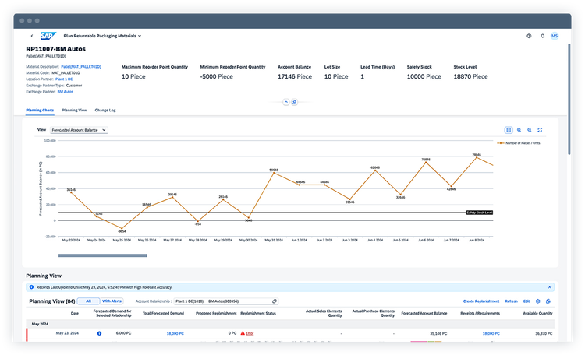Screen dimensions: 585x355
Task: Open the Plan Returnable Packaging Materials title dropdown
Action: pos(102,36)
